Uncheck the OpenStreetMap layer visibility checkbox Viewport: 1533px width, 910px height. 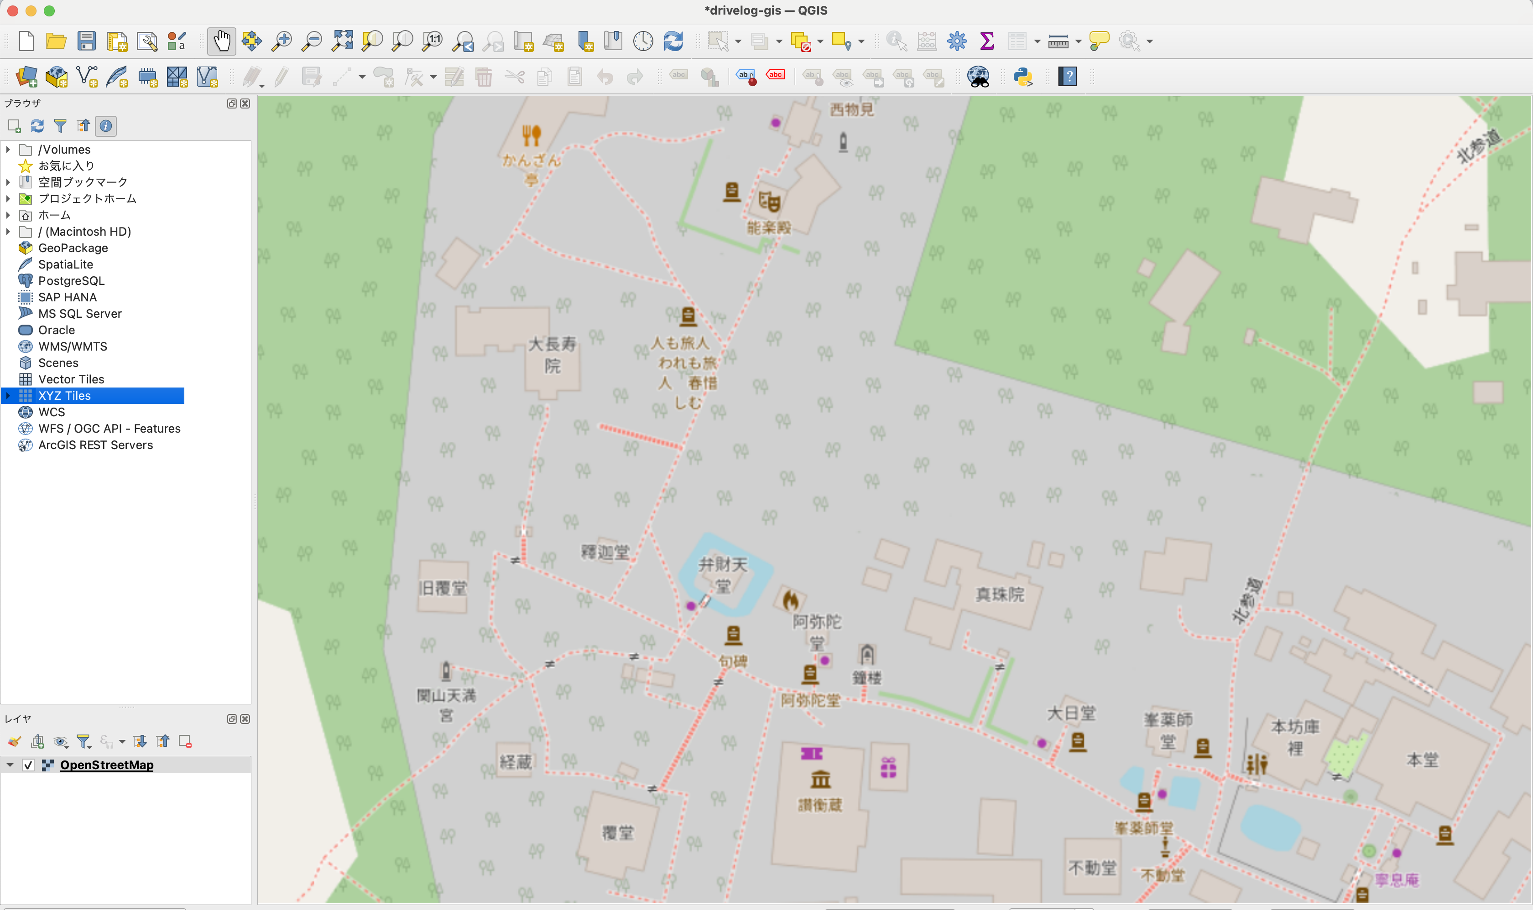tap(28, 765)
